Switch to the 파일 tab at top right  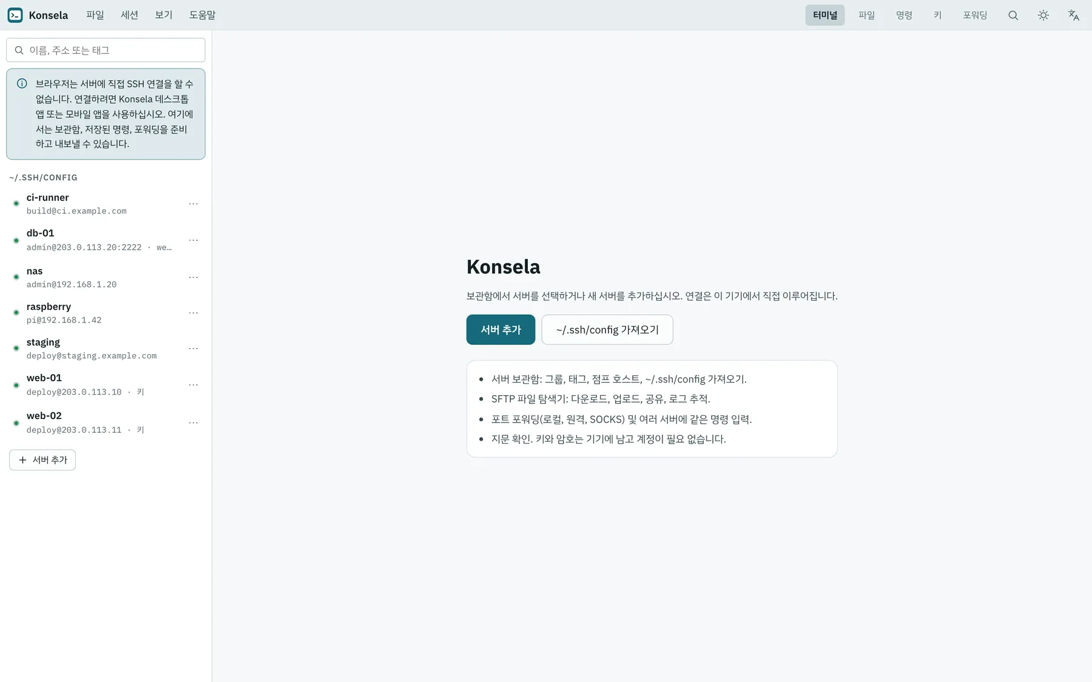click(x=867, y=15)
